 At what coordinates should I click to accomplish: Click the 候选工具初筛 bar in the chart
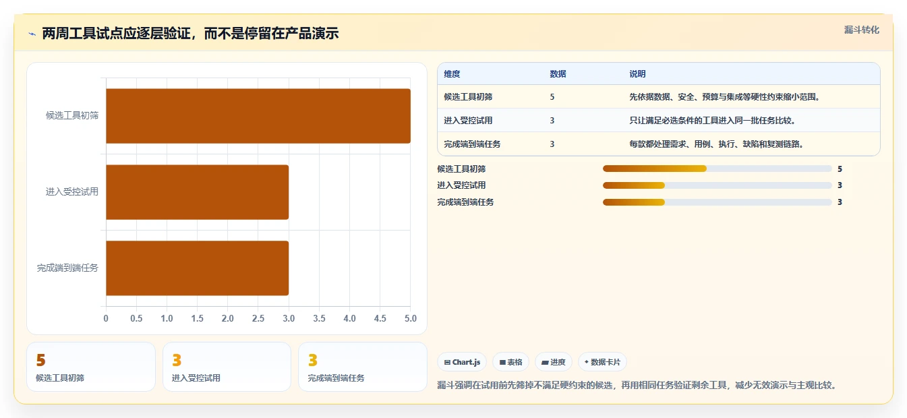click(x=258, y=116)
